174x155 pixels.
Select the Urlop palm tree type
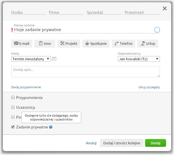tap(148, 43)
